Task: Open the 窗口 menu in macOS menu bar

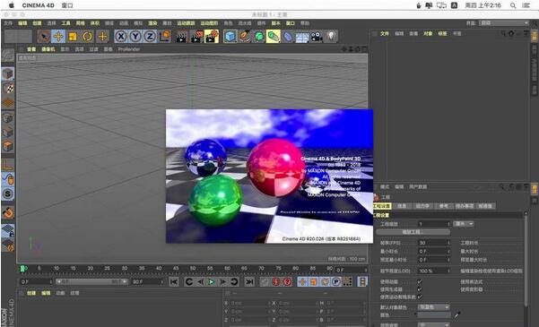Action: tap(67, 5)
